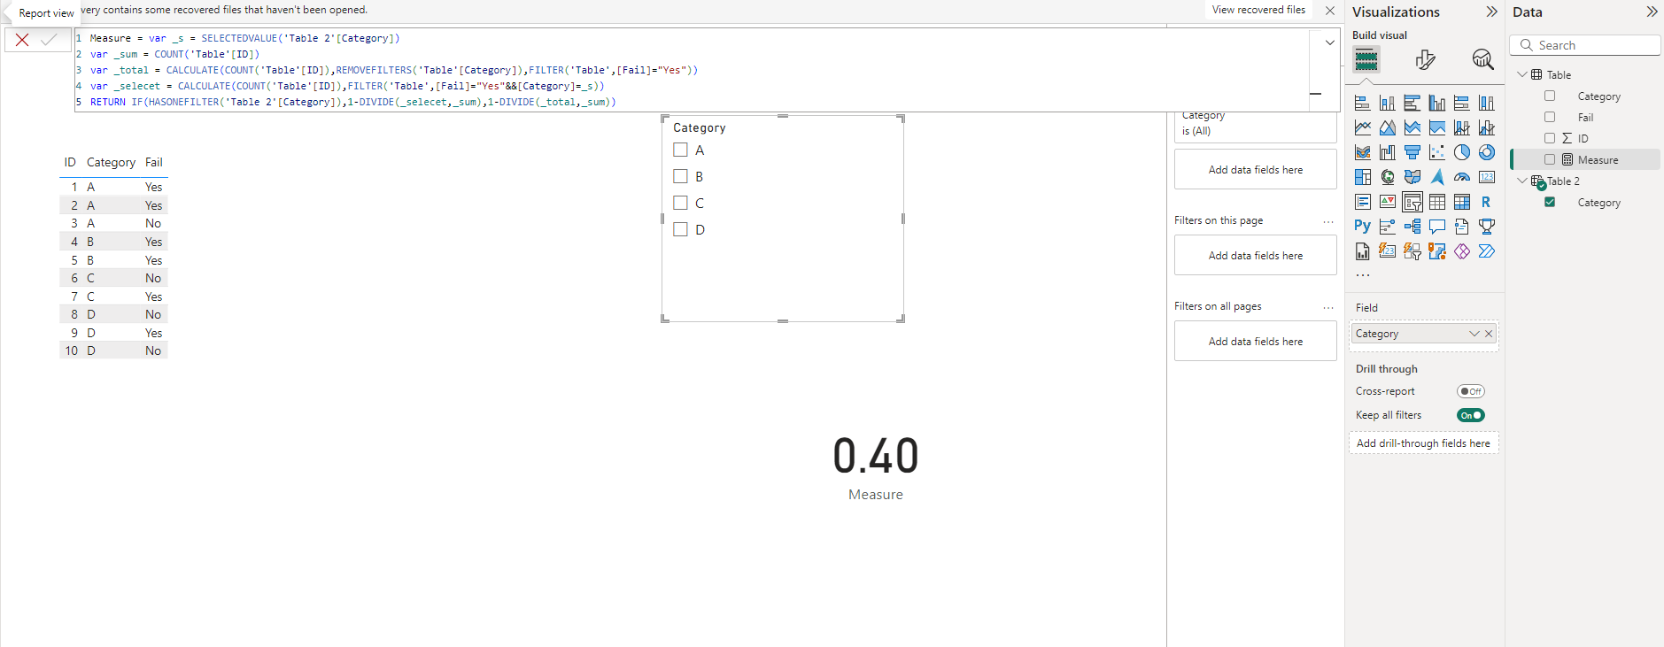Select the waterfall chart visual
This screenshot has width=1664, height=647.
point(1388,152)
